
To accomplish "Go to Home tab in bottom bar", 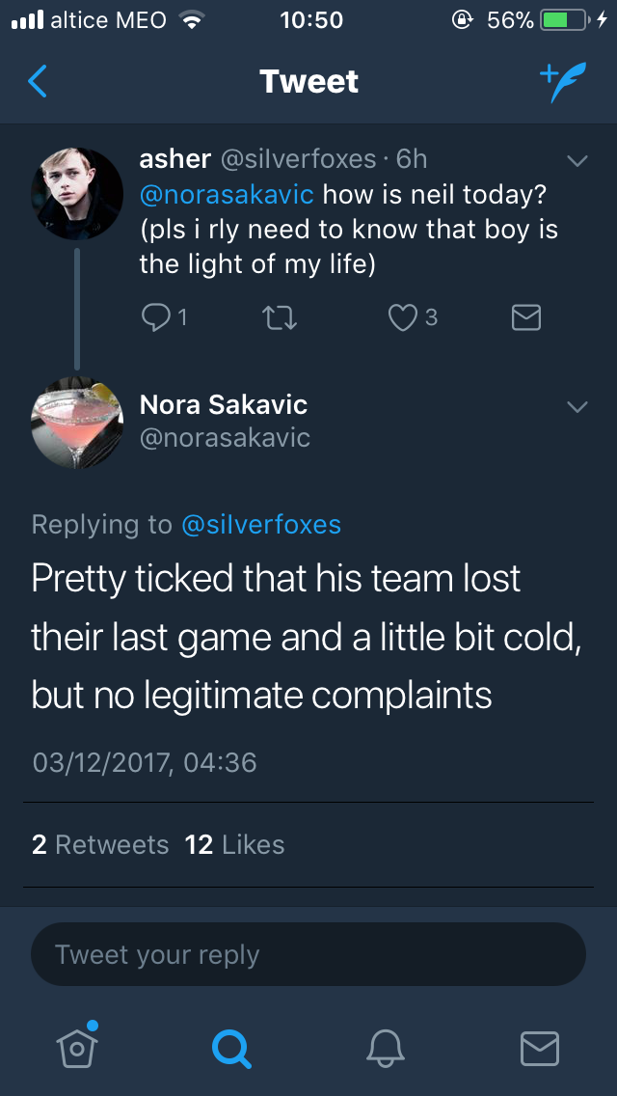I will (75, 1047).
